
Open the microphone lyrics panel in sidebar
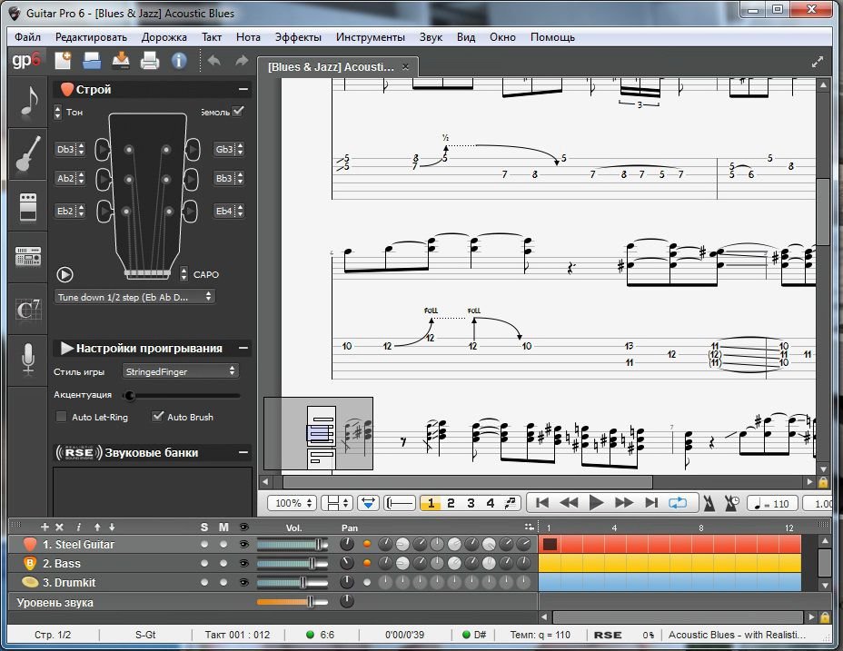(28, 359)
